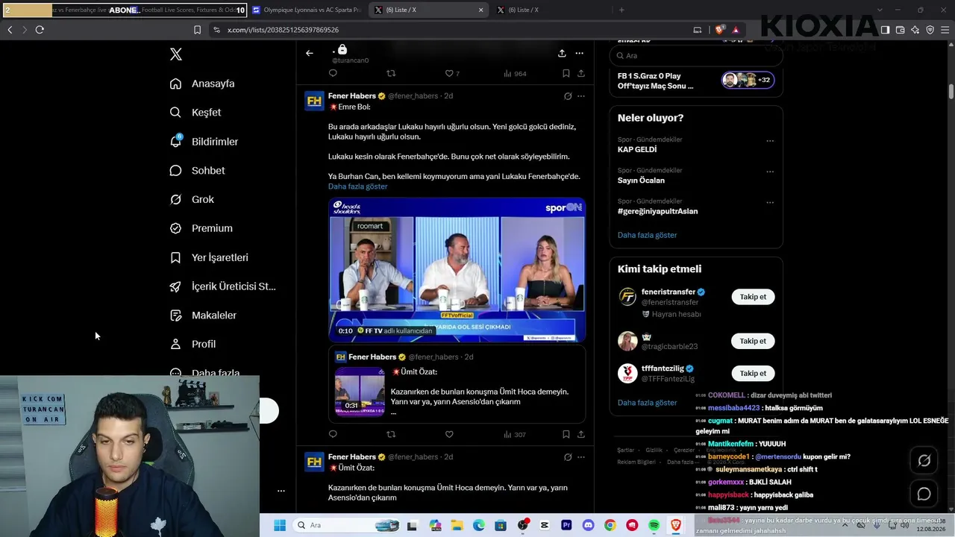
Task: Open the Premium page
Action: pos(201,228)
